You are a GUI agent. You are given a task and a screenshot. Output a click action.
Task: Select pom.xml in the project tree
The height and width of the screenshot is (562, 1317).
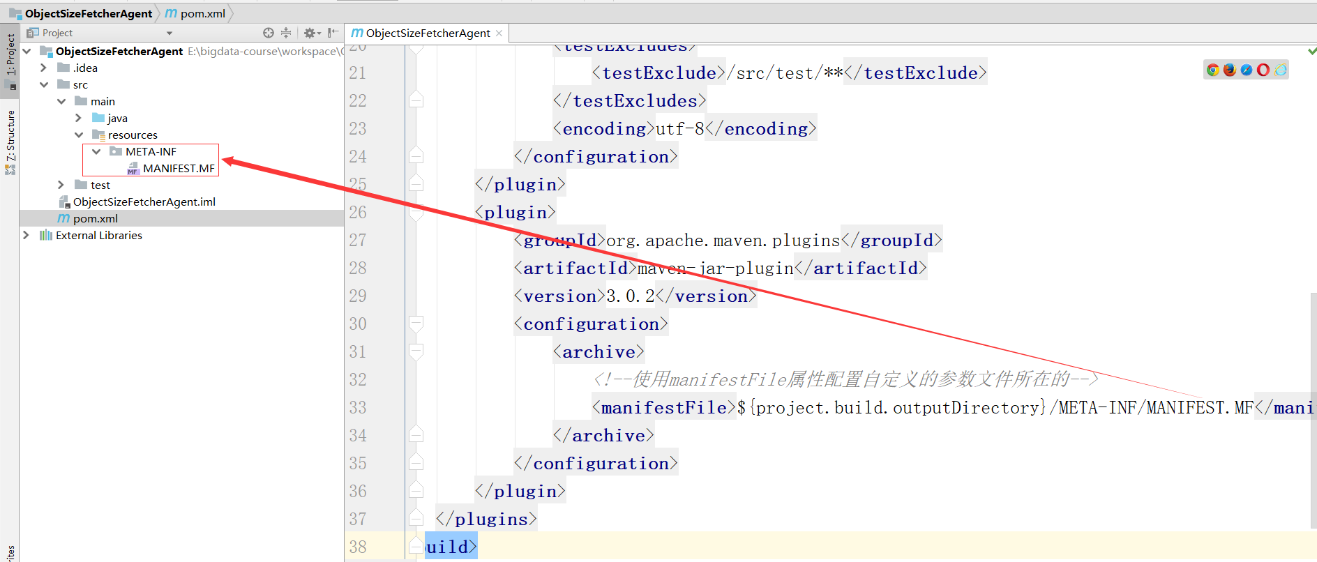pos(181,218)
